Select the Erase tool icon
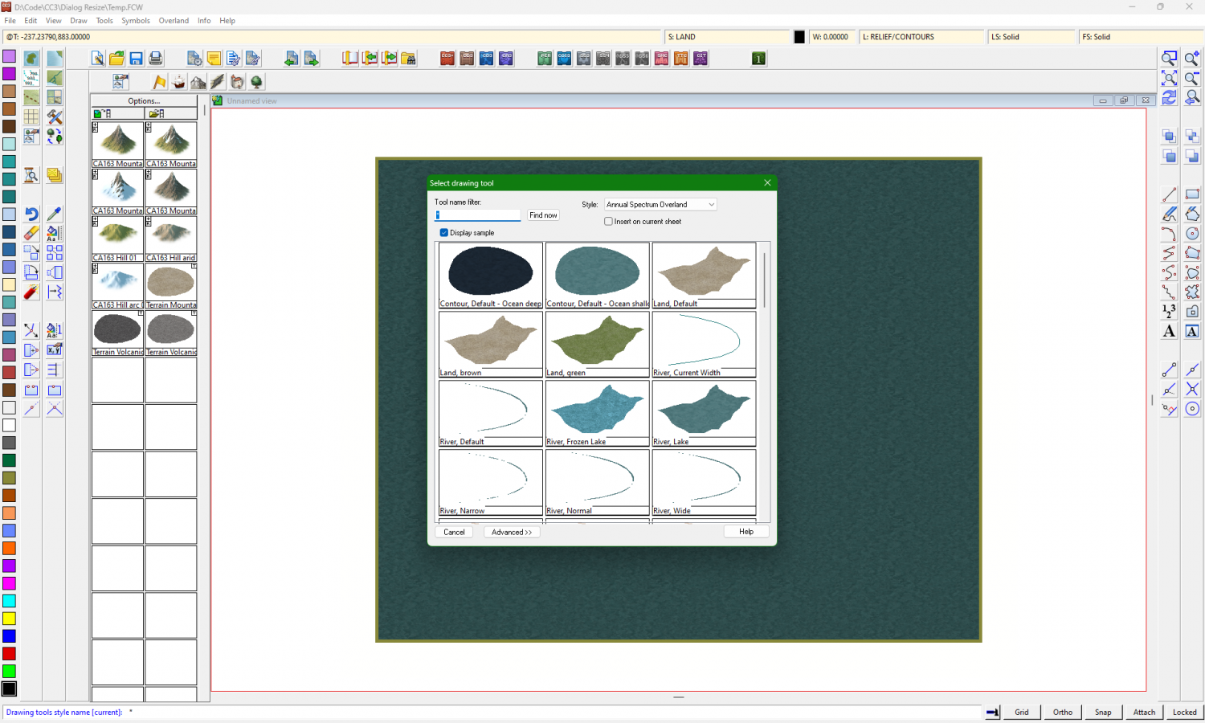Viewport: 1205px width, 723px height. [31, 233]
